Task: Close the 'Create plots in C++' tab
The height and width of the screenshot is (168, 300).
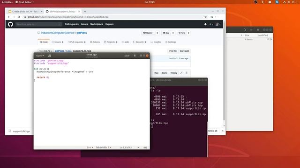Action: (42, 11)
